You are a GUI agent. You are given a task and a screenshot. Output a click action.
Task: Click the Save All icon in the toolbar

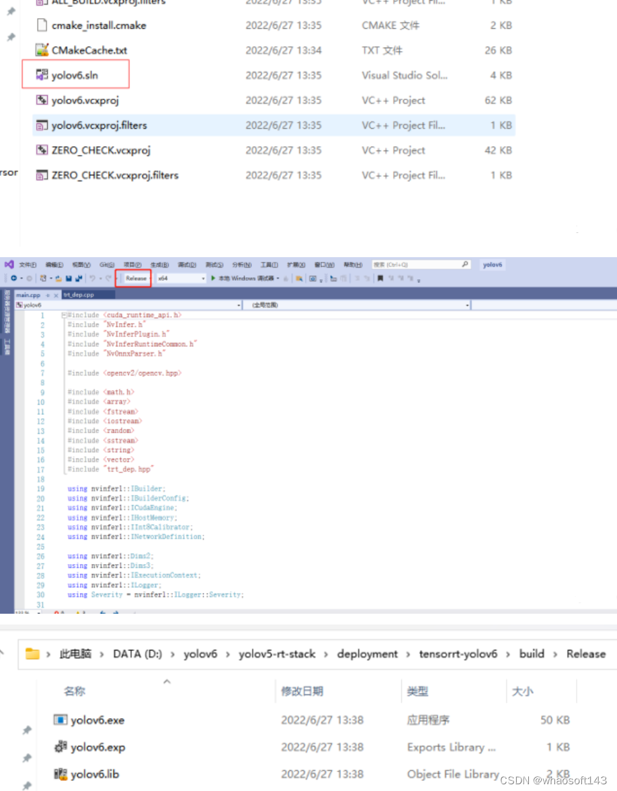[80, 278]
